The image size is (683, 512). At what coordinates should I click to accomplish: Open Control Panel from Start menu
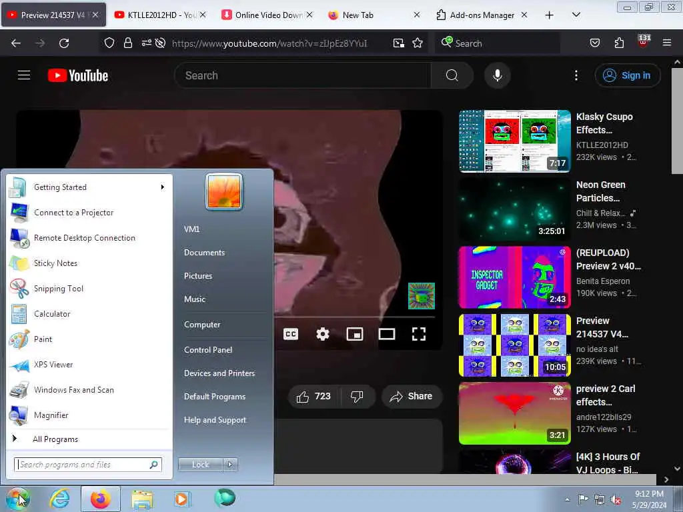pyautogui.click(x=208, y=350)
